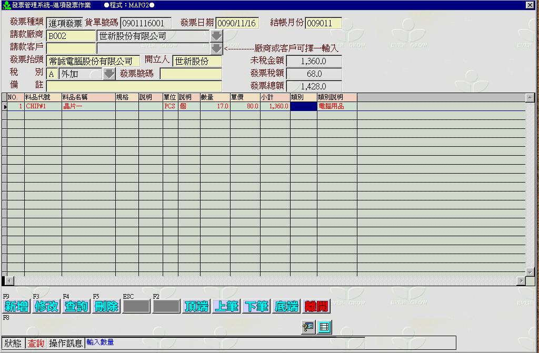Go to next record with 下筆
The height and width of the screenshot is (353, 539).
pos(256,306)
